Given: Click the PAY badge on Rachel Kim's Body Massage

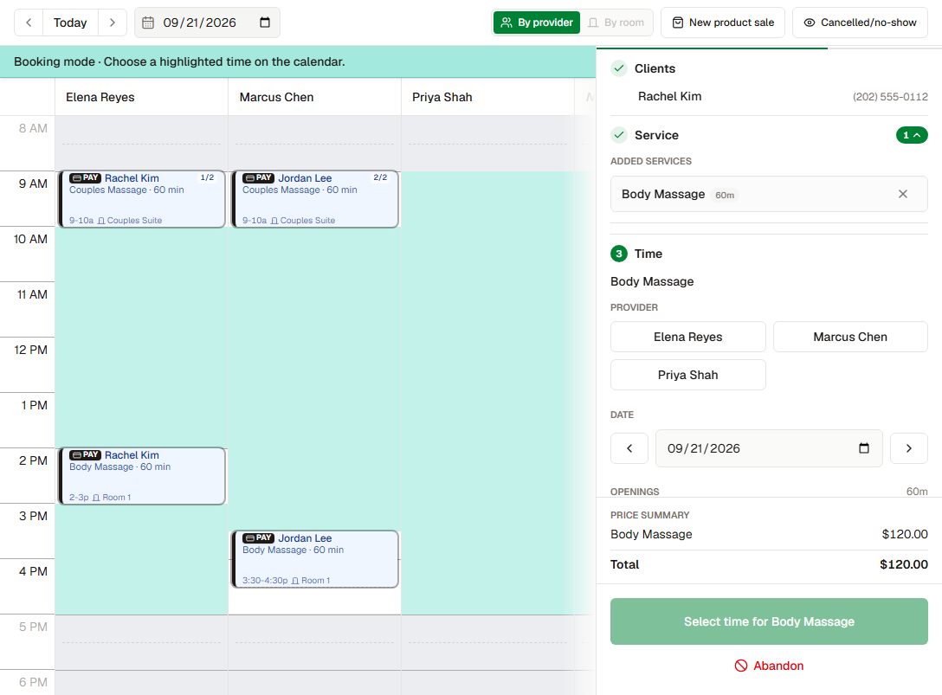Looking at the screenshot, I should tap(85, 454).
